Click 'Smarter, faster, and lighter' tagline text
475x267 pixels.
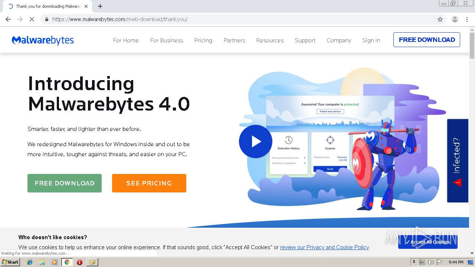[84, 129]
